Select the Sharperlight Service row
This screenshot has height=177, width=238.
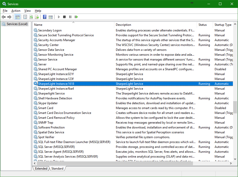tap(133, 93)
